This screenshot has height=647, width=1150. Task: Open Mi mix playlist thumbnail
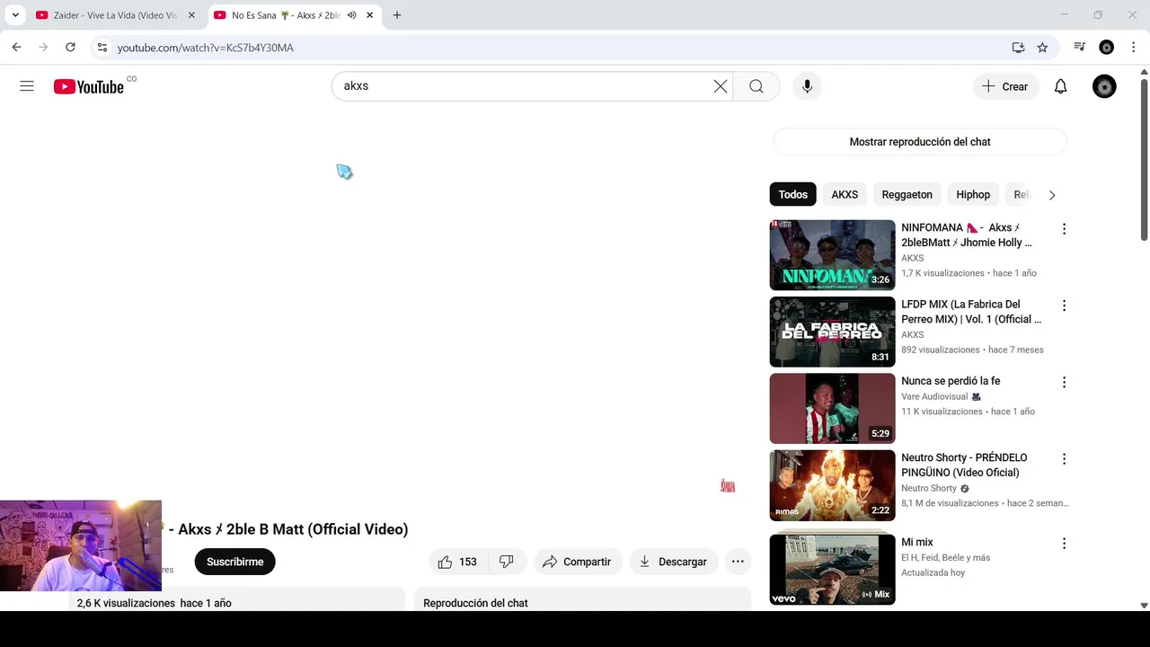point(833,570)
